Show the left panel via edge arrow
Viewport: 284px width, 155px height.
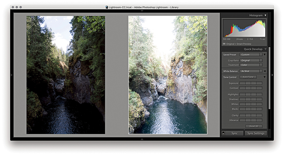point(12,75)
